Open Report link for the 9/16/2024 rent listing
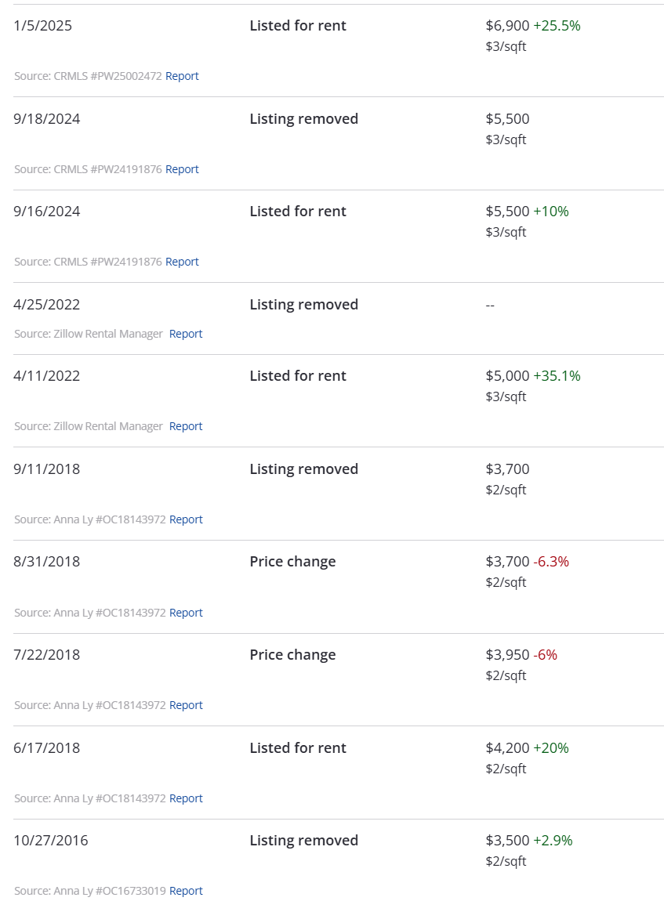This screenshot has height=901, width=664. tap(182, 262)
